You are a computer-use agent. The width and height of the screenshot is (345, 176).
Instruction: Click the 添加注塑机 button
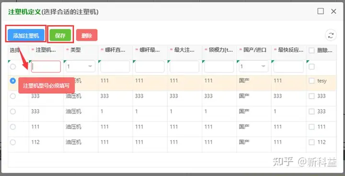coord(26,35)
